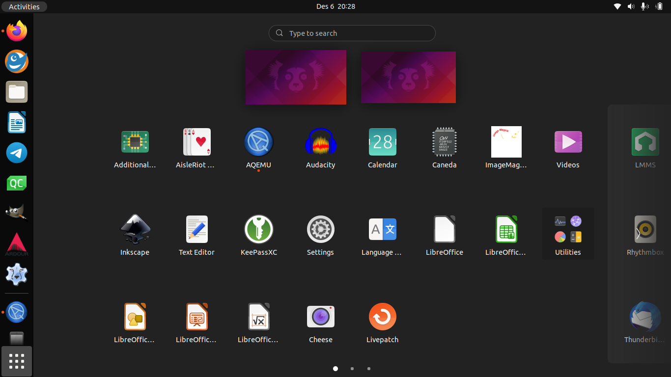Open ImageMagick app
This screenshot has width=671, height=377.
(x=506, y=149)
